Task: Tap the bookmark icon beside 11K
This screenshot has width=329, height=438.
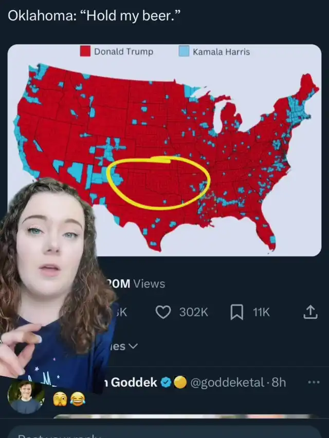Action: click(x=236, y=312)
